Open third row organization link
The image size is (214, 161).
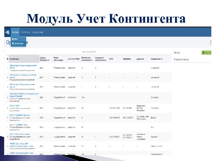click(22, 86)
